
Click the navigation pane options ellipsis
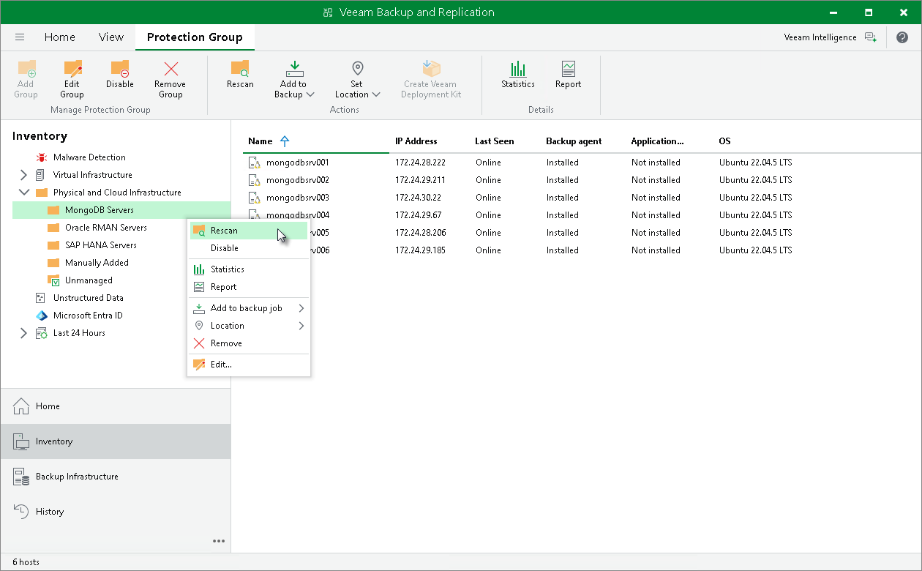(219, 541)
